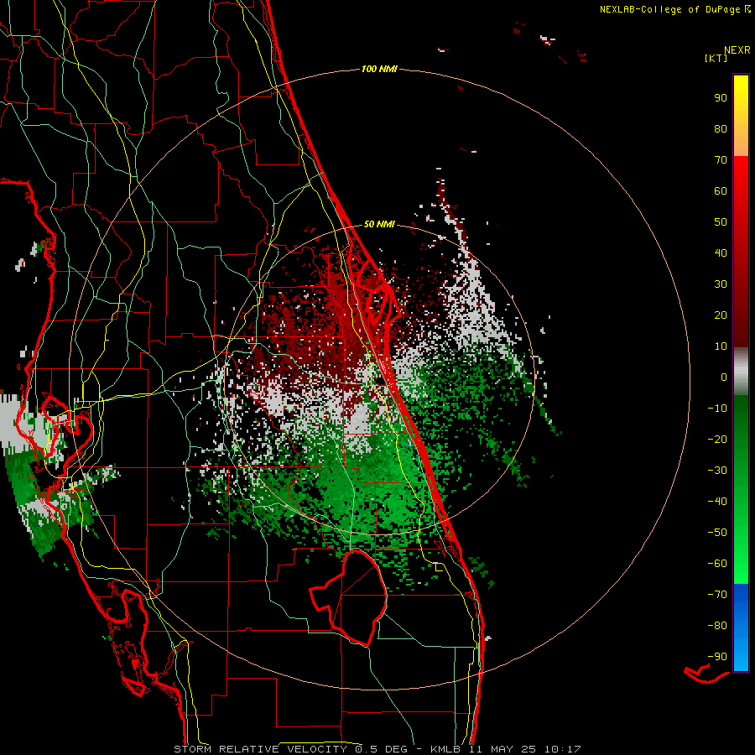This screenshot has width=755, height=755.
Task: Click the -90 value on the color scale
Action: [717, 657]
